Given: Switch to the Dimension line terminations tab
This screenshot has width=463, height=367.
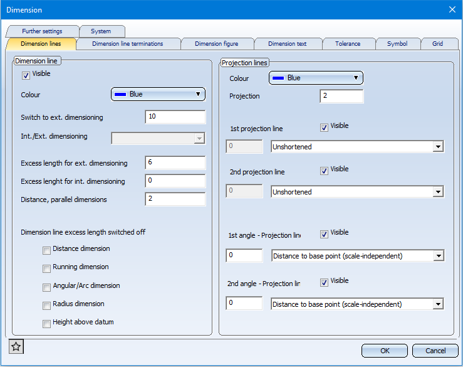Looking at the screenshot, I should point(128,44).
